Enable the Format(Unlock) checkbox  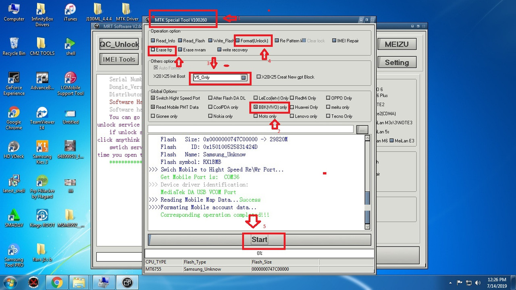[238, 41]
